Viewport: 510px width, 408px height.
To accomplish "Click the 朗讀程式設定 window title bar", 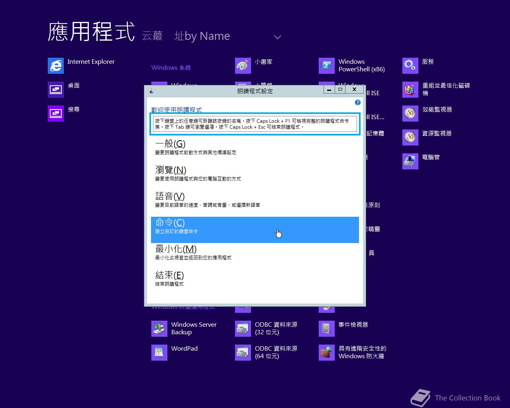I will pos(255,91).
